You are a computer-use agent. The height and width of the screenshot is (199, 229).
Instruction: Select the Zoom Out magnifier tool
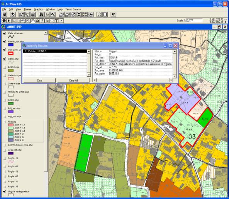[x=28, y=21]
